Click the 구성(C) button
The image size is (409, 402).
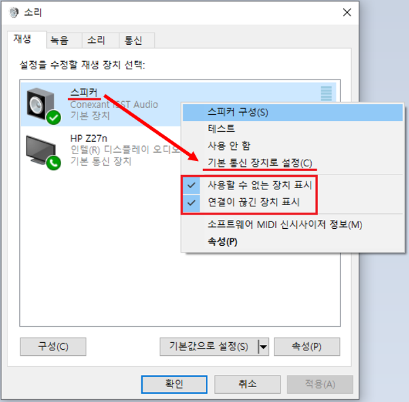pyautogui.click(x=53, y=347)
